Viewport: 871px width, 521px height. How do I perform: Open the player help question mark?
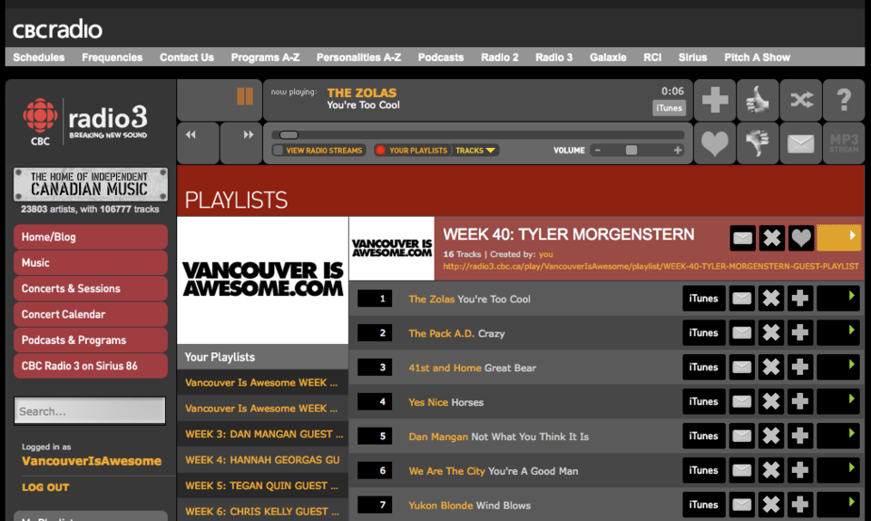(844, 100)
